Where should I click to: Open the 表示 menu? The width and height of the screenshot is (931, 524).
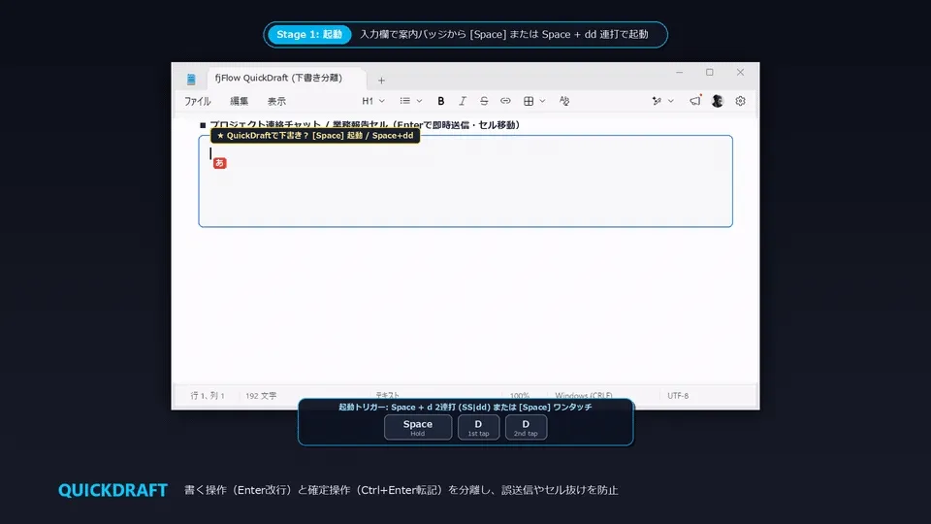(x=276, y=101)
